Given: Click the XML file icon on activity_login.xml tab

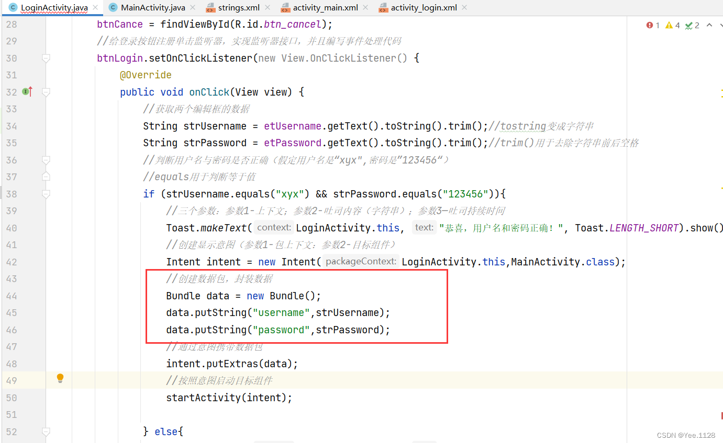Looking at the screenshot, I should click(383, 8).
